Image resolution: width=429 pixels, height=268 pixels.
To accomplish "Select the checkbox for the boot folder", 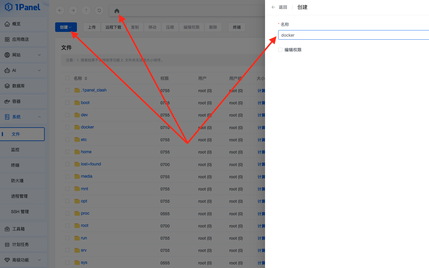I will (x=67, y=103).
